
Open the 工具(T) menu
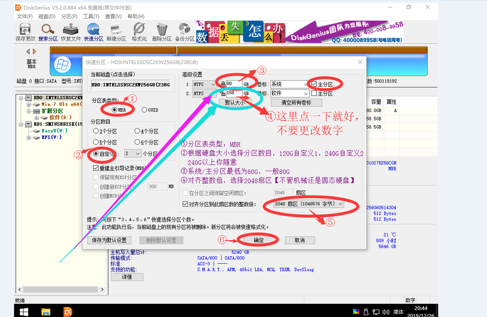coord(91,17)
